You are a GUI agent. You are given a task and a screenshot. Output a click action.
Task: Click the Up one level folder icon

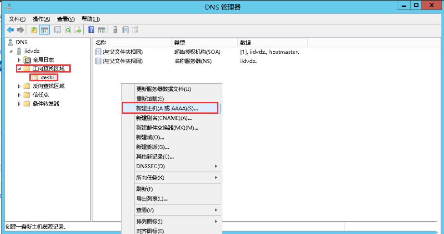[x=34, y=30]
